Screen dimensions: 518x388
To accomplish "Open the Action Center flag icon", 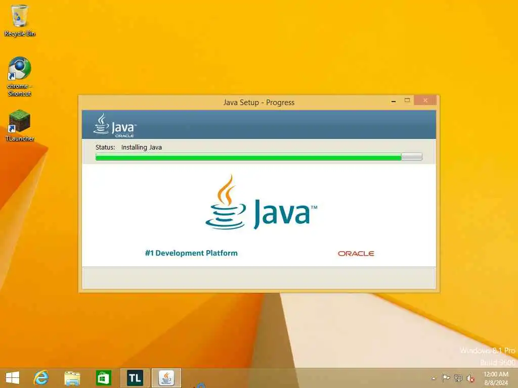I will [446, 378].
